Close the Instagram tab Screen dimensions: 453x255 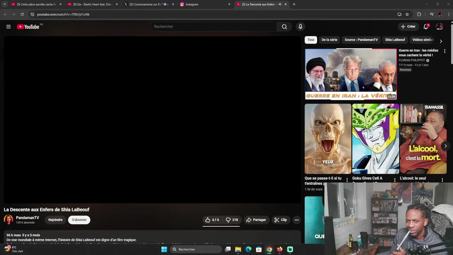coord(229,4)
